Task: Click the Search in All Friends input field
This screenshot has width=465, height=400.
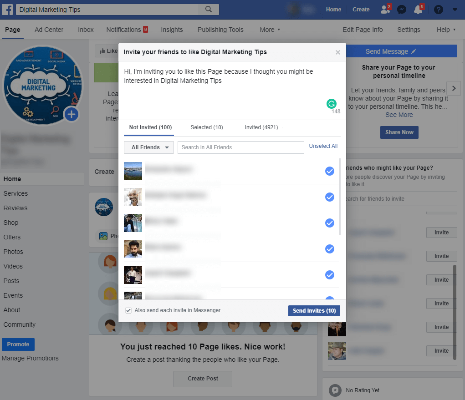Action: [240, 147]
